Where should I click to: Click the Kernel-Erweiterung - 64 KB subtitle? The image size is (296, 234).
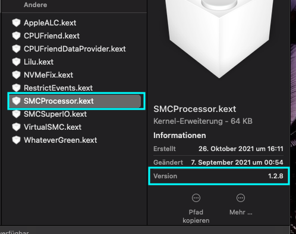[203, 121]
